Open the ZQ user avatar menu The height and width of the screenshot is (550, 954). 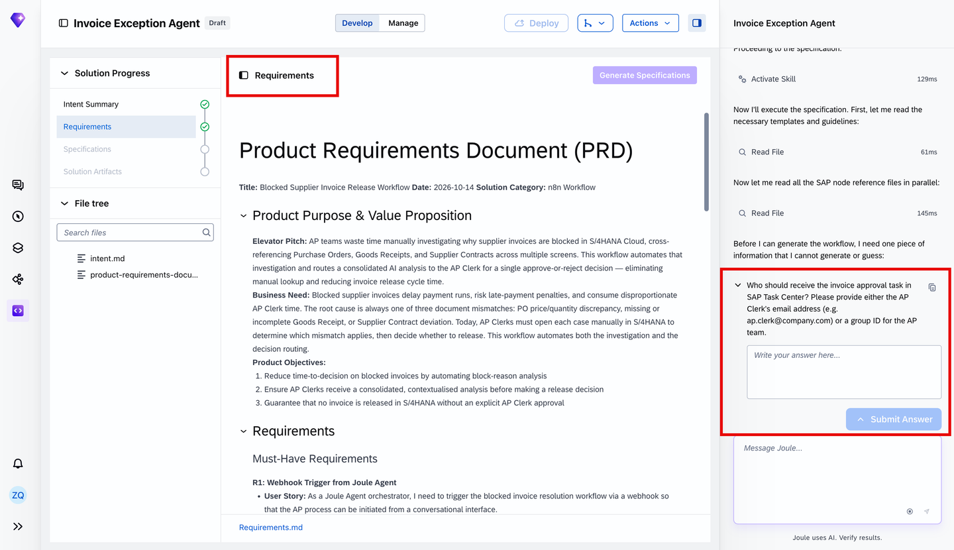(x=18, y=495)
